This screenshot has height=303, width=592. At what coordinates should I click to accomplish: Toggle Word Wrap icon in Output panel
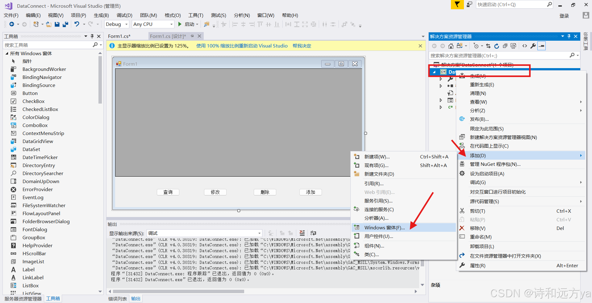(313, 233)
